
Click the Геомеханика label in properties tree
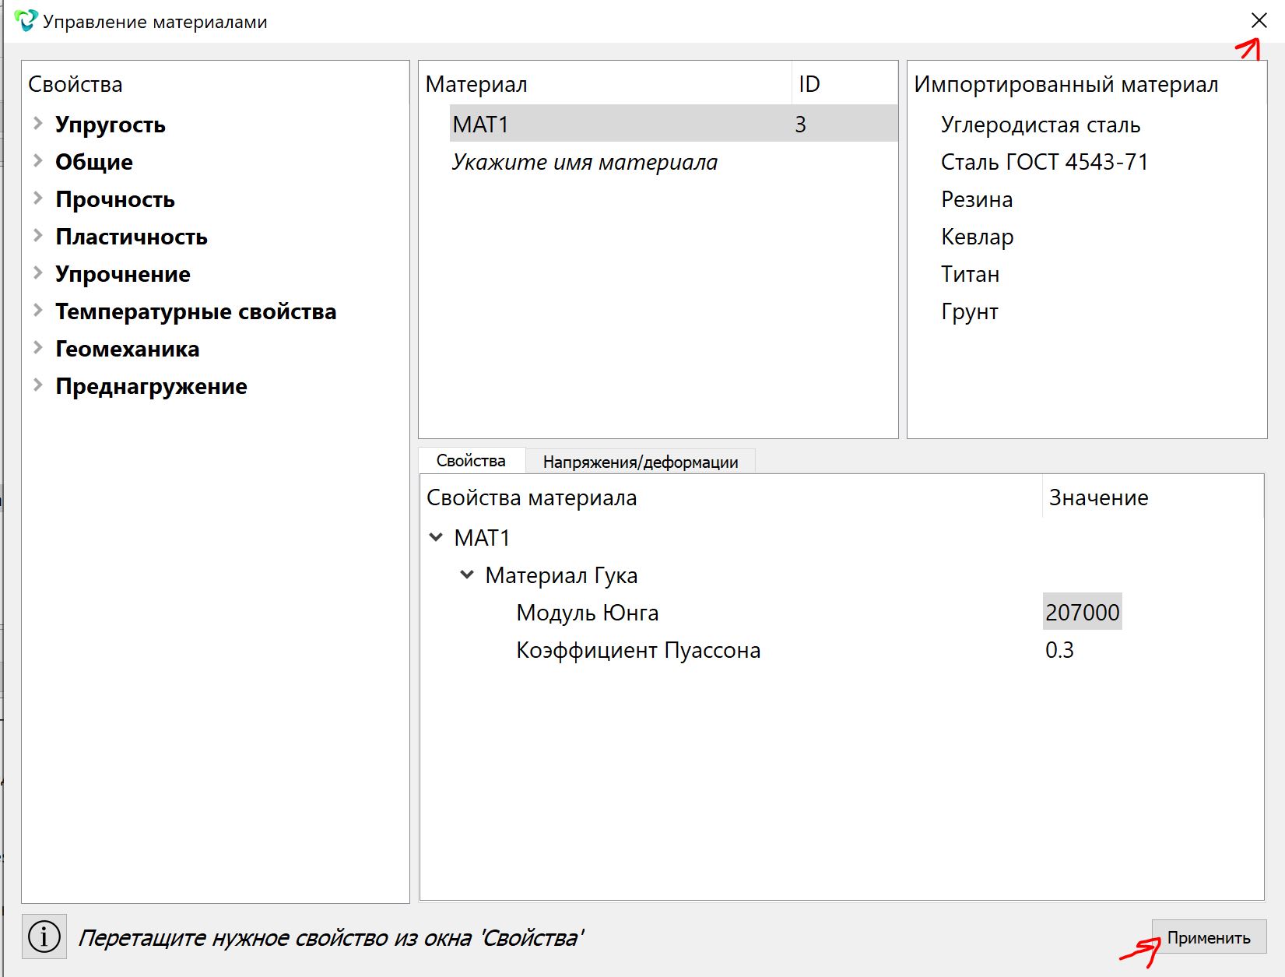[127, 349]
